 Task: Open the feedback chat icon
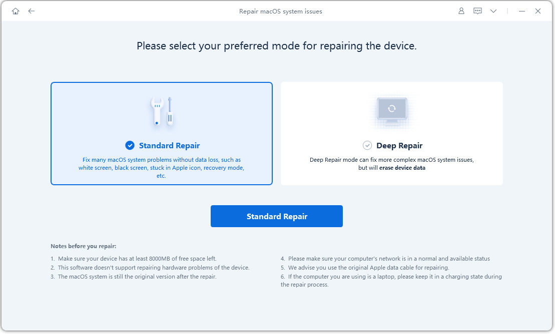pyautogui.click(x=477, y=11)
